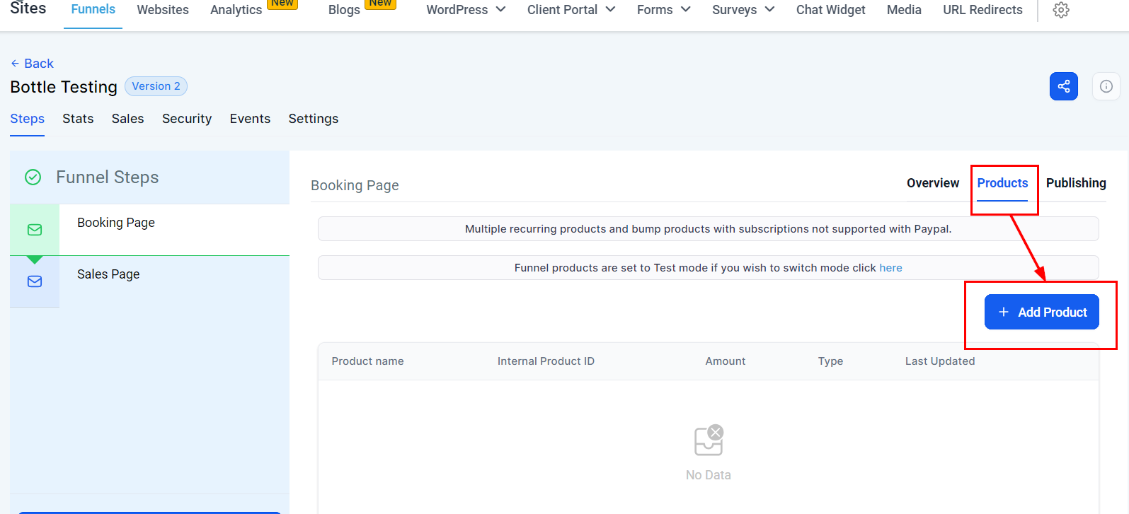
Task: Open the Security tab
Action: [x=187, y=119]
